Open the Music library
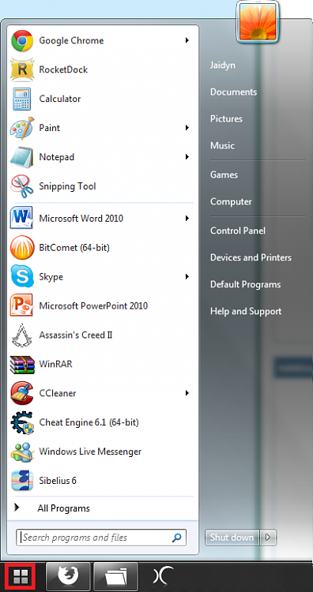The height and width of the screenshot is (592, 313). 222,145
